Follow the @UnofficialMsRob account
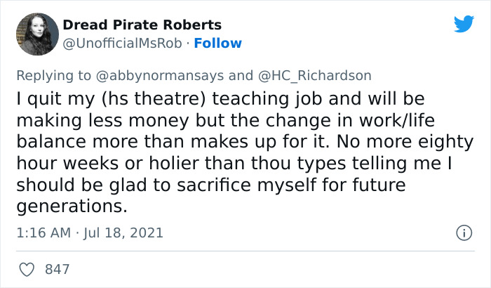Screen dimensions: 491x288 click(217, 43)
